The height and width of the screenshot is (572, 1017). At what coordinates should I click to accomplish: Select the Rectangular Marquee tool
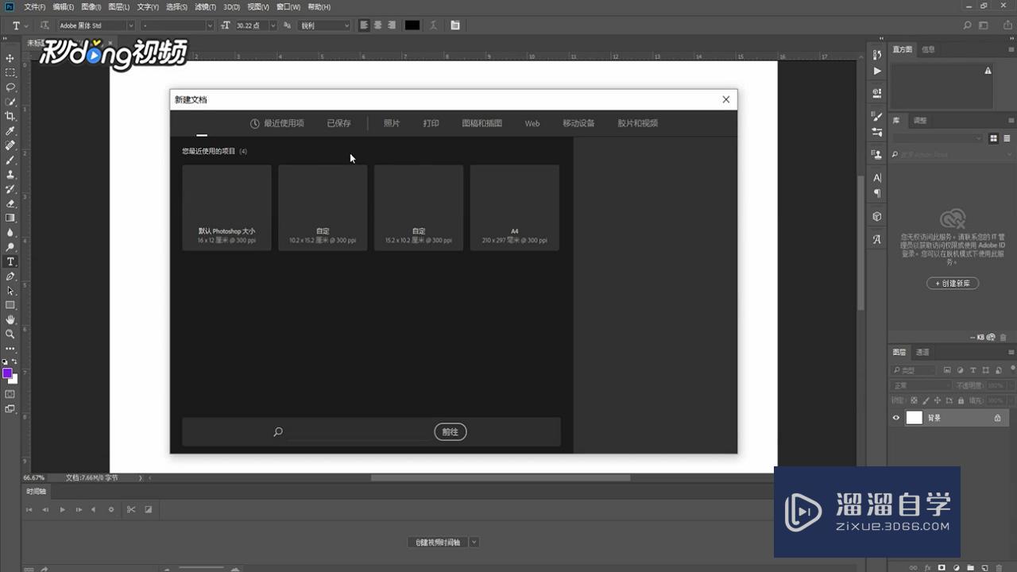click(x=10, y=72)
